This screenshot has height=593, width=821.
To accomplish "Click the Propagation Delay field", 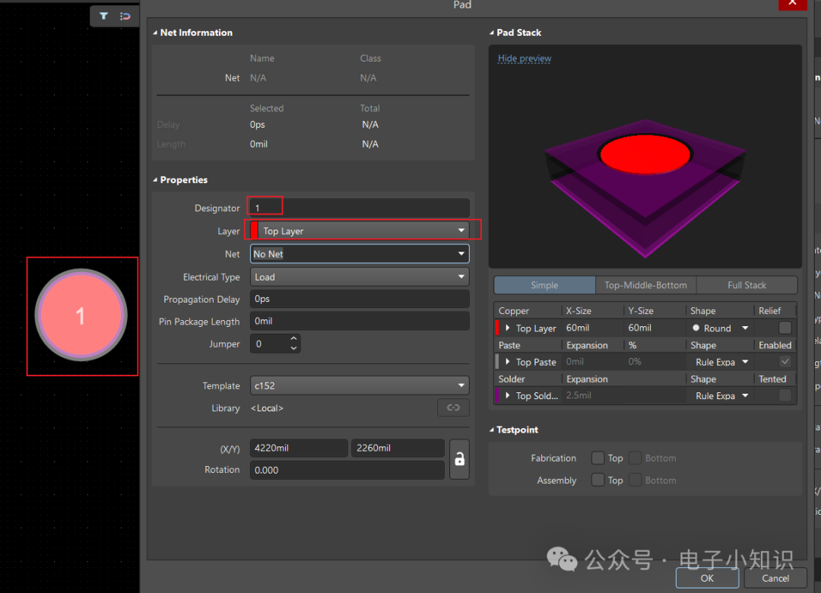I will [x=360, y=299].
